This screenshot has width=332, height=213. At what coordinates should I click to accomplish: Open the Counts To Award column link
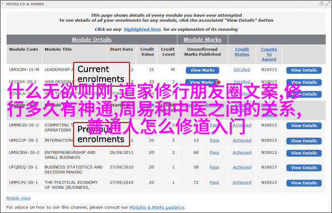tap(269, 54)
